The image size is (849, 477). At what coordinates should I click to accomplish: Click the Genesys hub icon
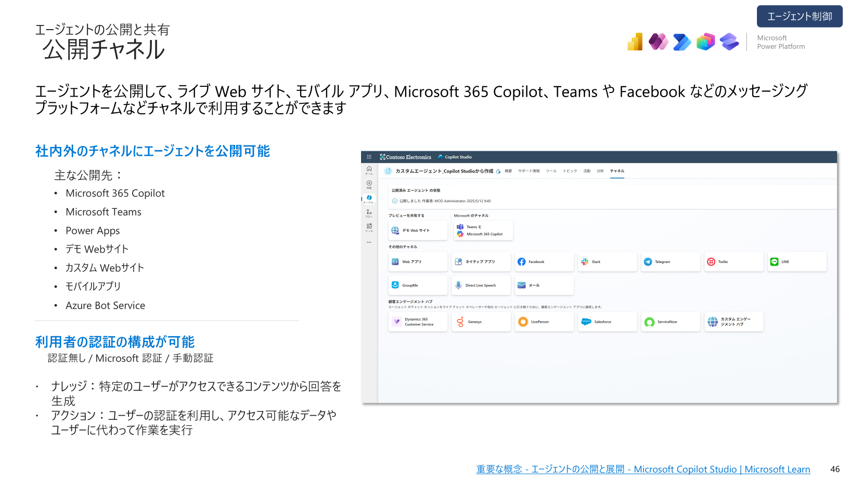coord(460,322)
